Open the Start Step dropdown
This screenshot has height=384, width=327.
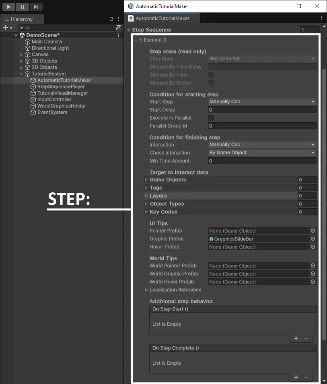262,102
